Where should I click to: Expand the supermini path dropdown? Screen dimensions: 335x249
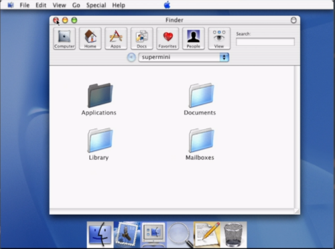(184, 58)
